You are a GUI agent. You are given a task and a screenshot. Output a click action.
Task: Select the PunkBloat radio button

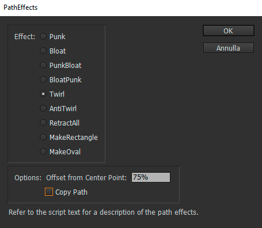43,65
